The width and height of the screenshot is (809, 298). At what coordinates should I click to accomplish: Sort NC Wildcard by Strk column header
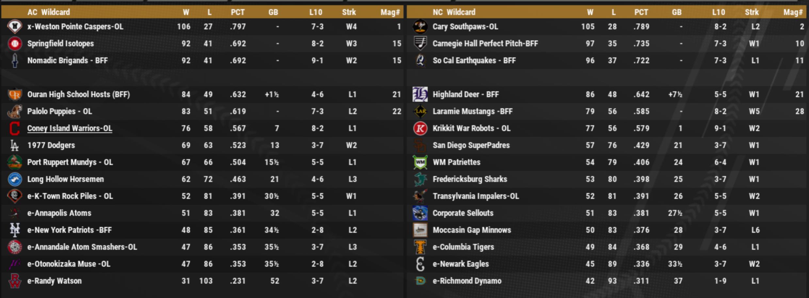(x=752, y=12)
